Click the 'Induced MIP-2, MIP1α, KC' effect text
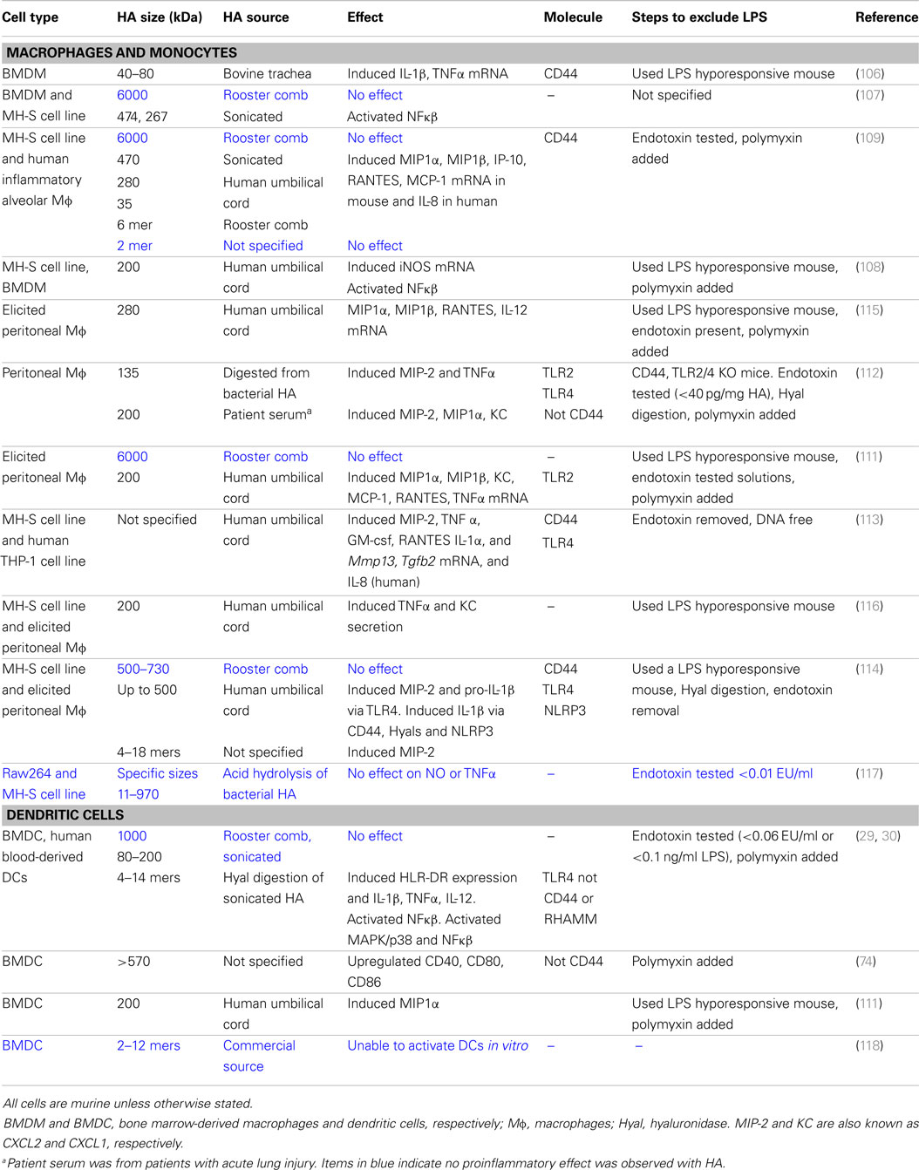This screenshot has height=1170, width=919. pyautogui.click(x=427, y=414)
